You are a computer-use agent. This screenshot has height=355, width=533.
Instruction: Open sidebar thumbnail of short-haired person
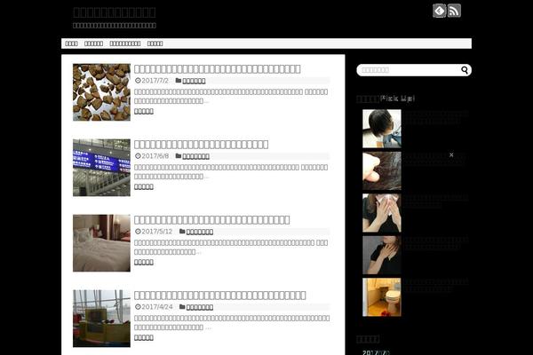click(x=382, y=129)
